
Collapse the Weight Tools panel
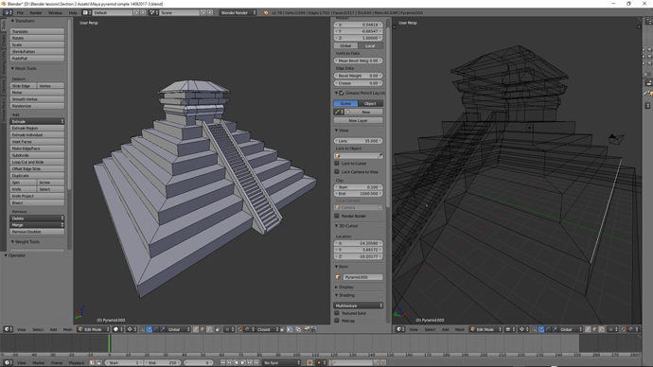(x=12, y=242)
